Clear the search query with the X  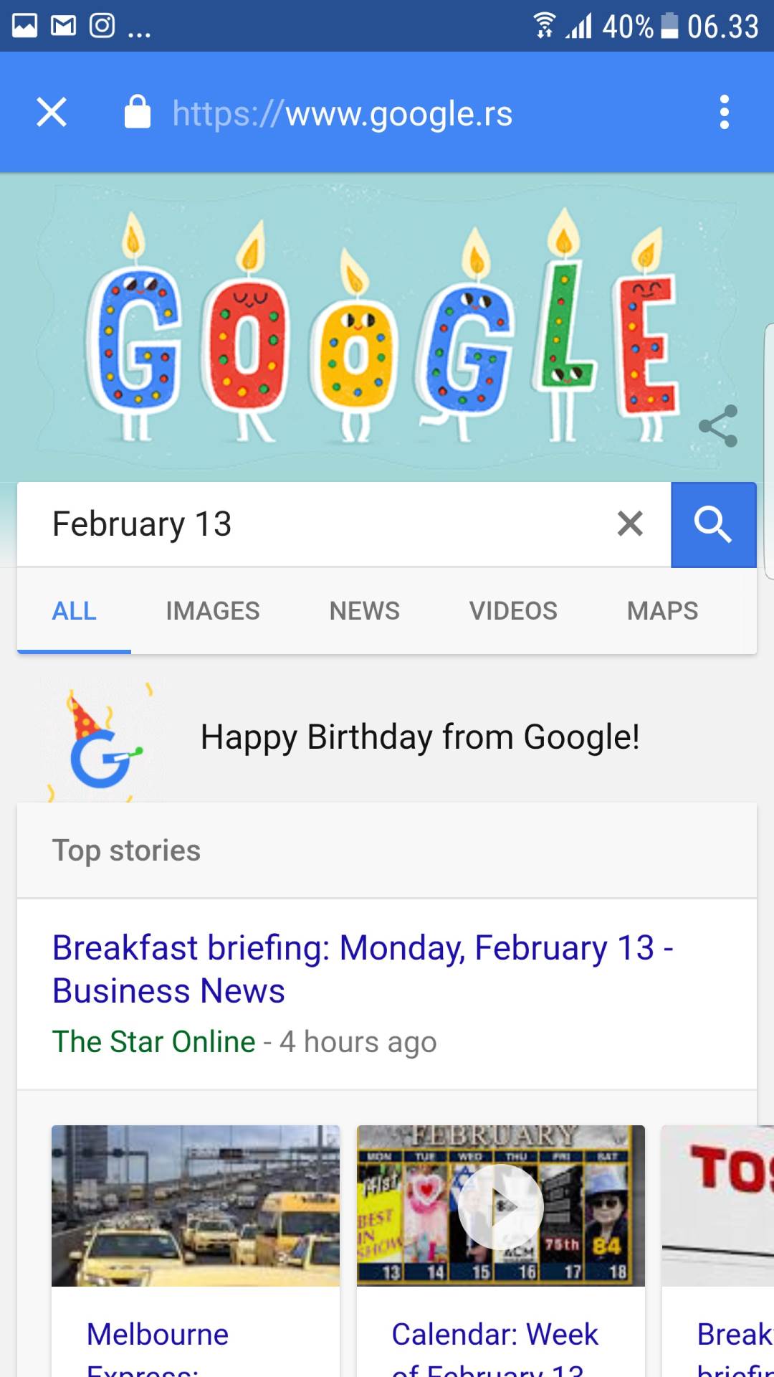tap(629, 524)
